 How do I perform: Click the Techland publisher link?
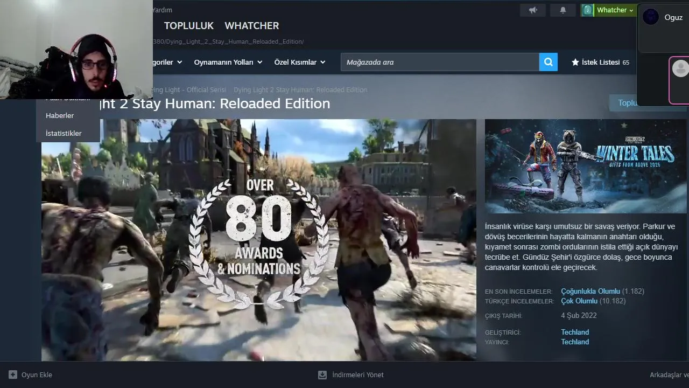click(575, 342)
